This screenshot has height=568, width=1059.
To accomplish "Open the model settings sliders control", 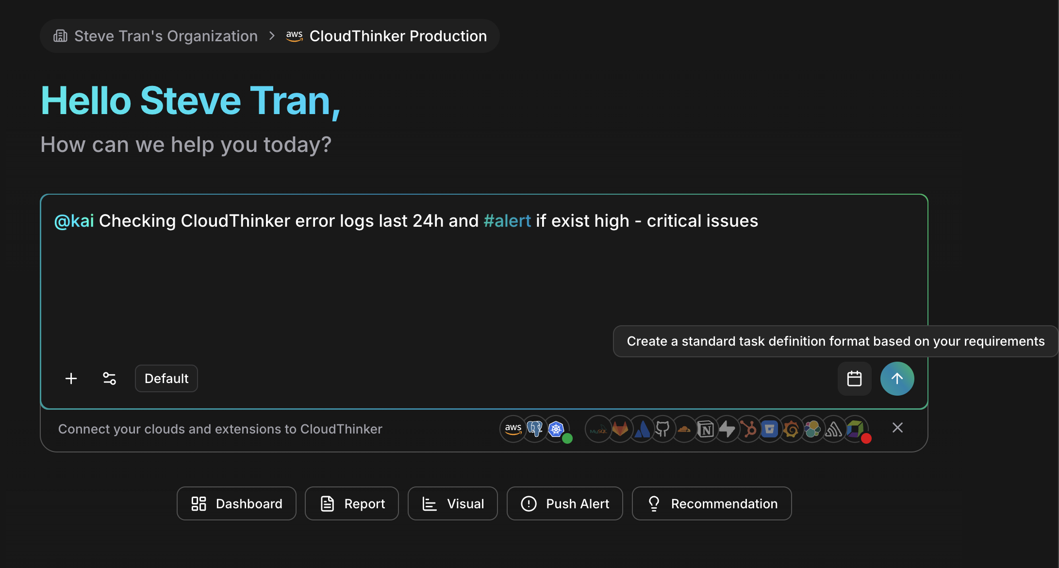I will pos(109,378).
